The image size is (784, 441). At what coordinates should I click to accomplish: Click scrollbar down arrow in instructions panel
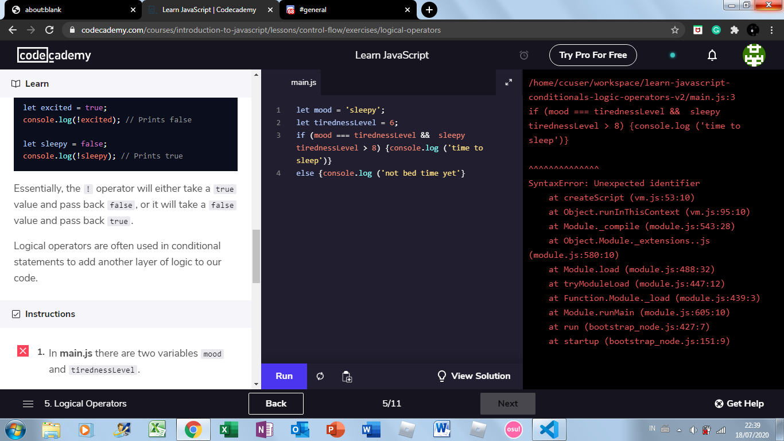pyautogui.click(x=256, y=384)
